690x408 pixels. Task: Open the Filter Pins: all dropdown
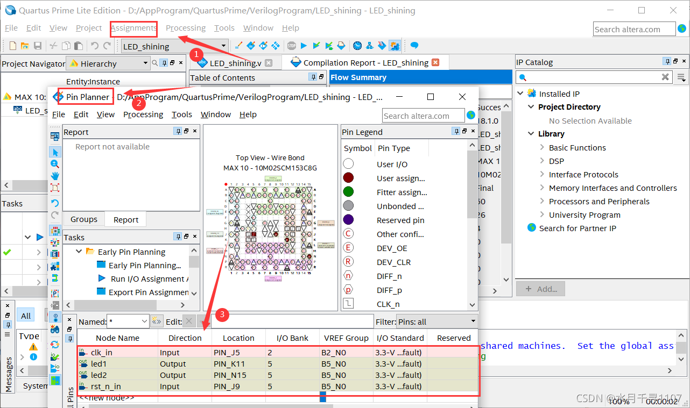[x=473, y=321]
